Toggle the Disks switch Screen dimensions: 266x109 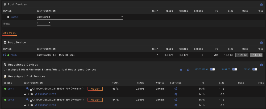[x=255, y=69]
